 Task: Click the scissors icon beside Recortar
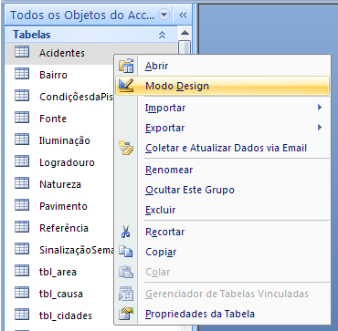(125, 232)
